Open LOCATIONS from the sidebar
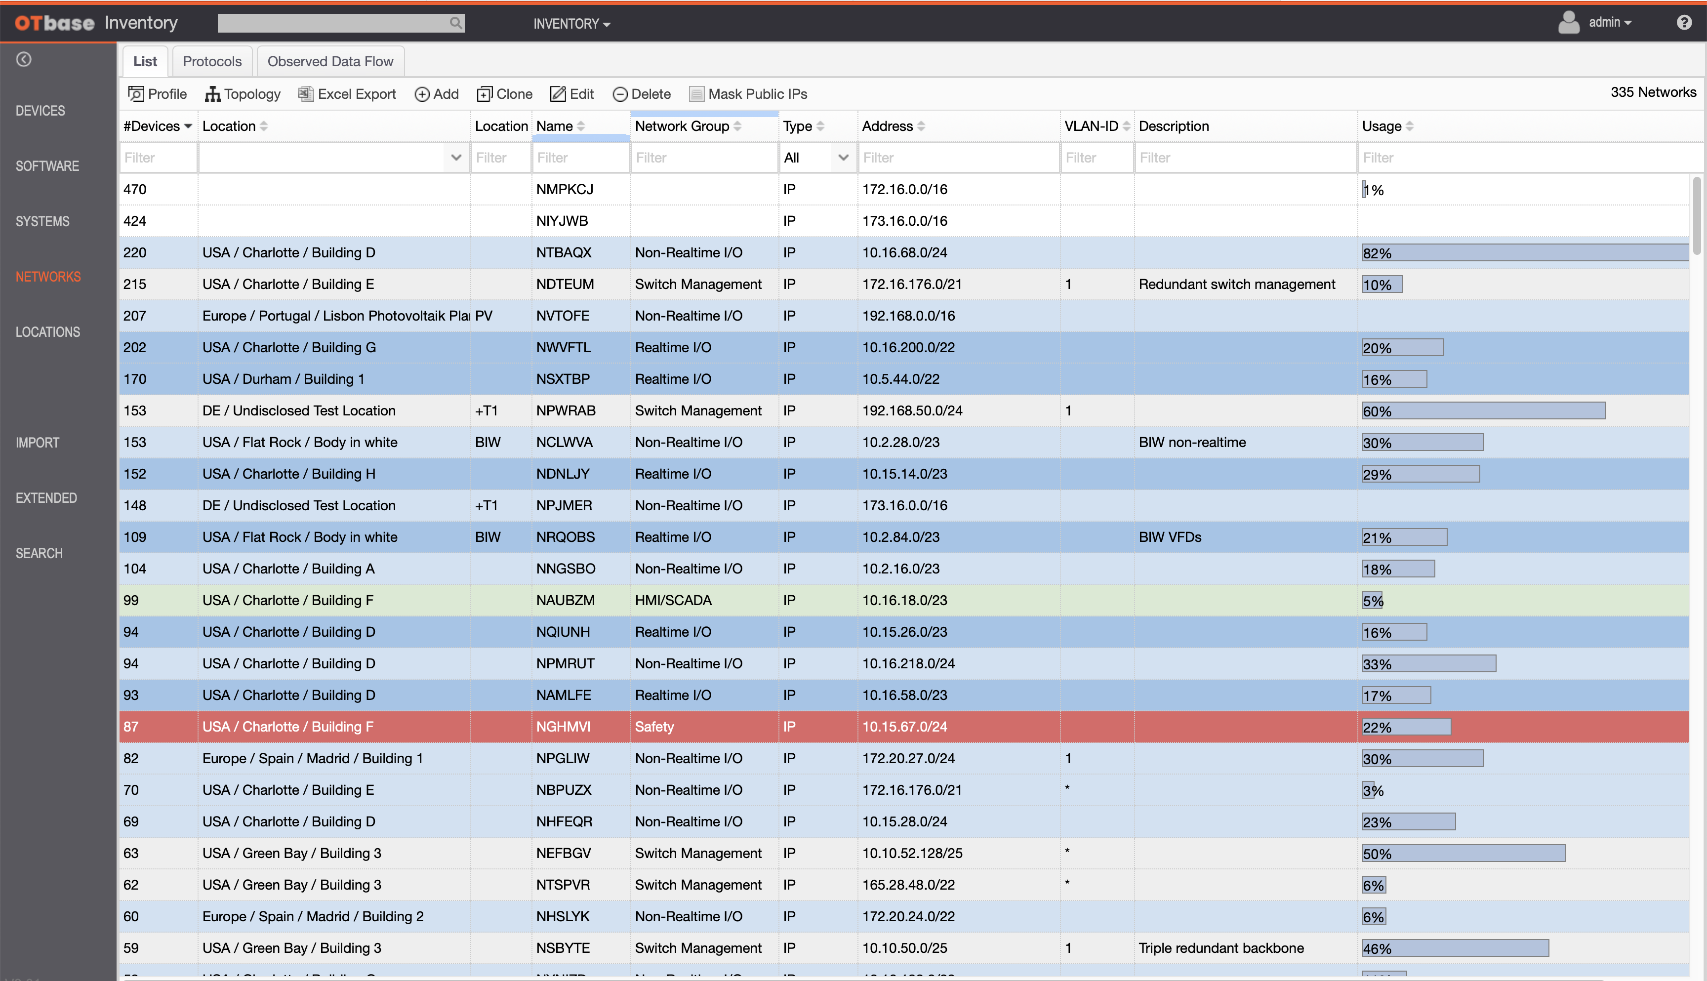Viewport: 1707px width, 981px height. pos(48,332)
